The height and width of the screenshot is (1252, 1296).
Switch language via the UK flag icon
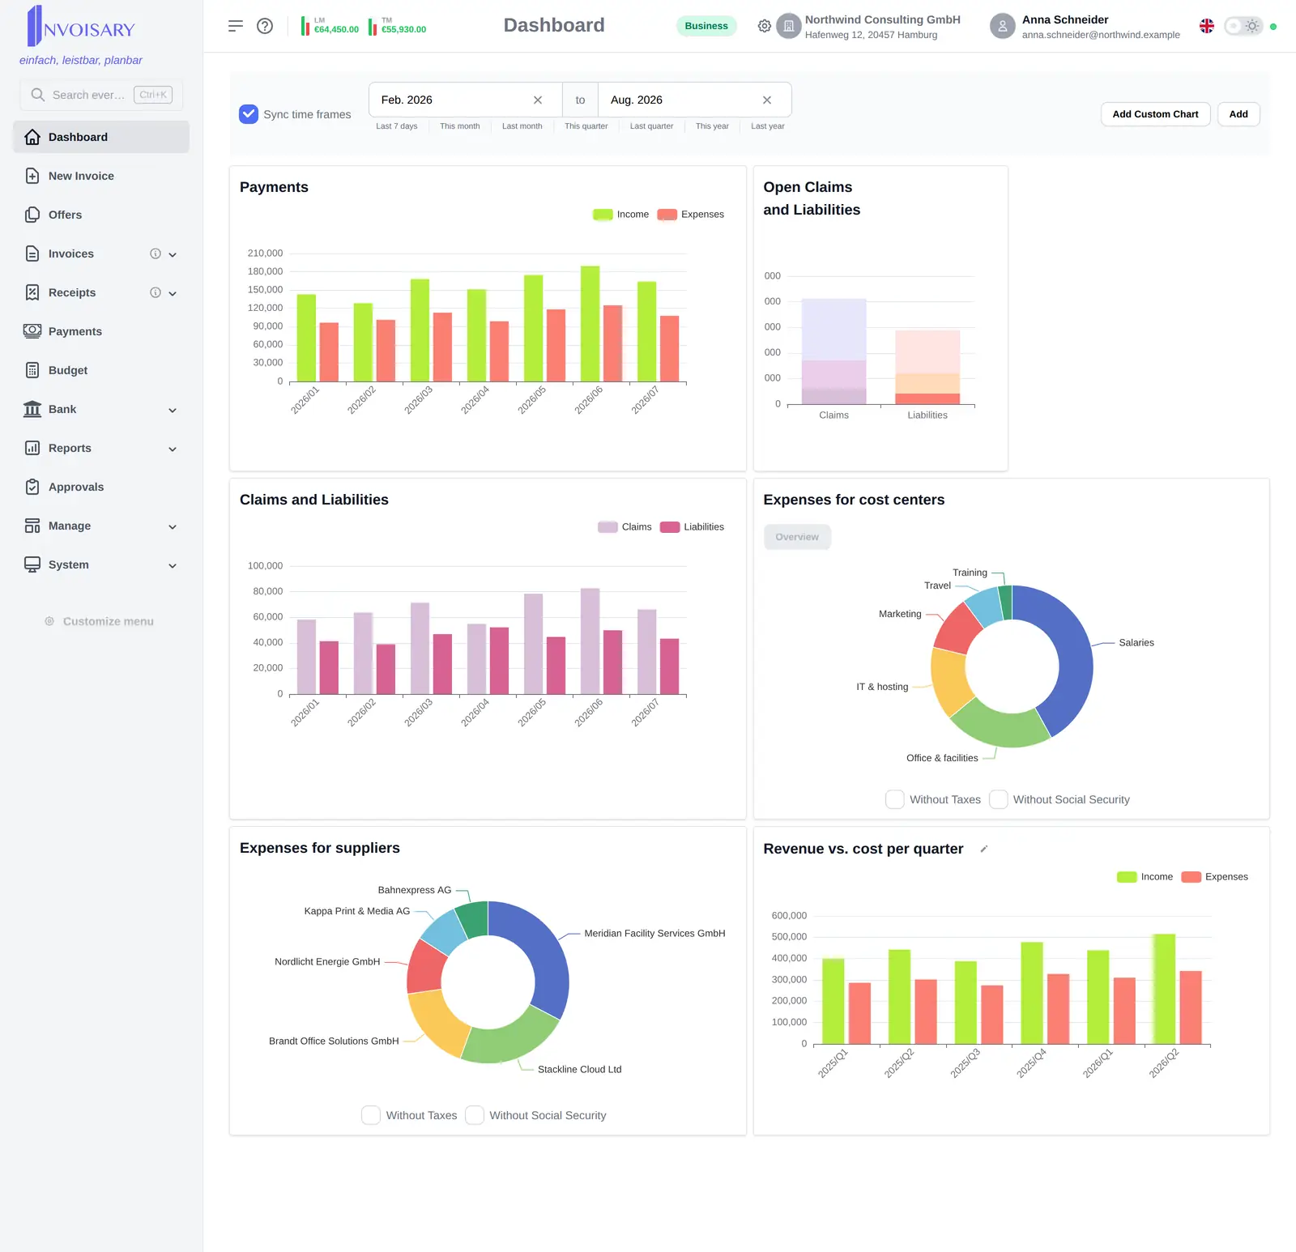point(1207,26)
